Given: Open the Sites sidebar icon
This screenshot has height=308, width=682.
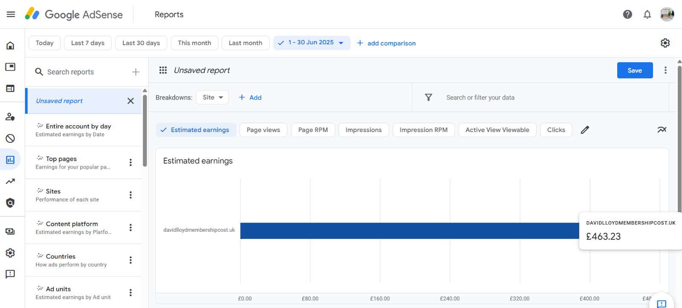Looking at the screenshot, I should pyautogui.click(x=10, y=89).
